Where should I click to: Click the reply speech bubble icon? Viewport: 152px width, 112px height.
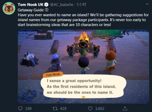[x=20, y=108]
